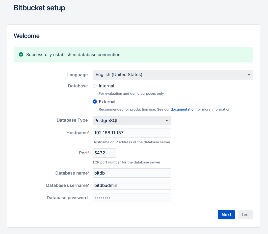The height and width of the screenshot is (234, 268).
Task: Click the Bitbucket setup title
Action: tap(39, 8)
